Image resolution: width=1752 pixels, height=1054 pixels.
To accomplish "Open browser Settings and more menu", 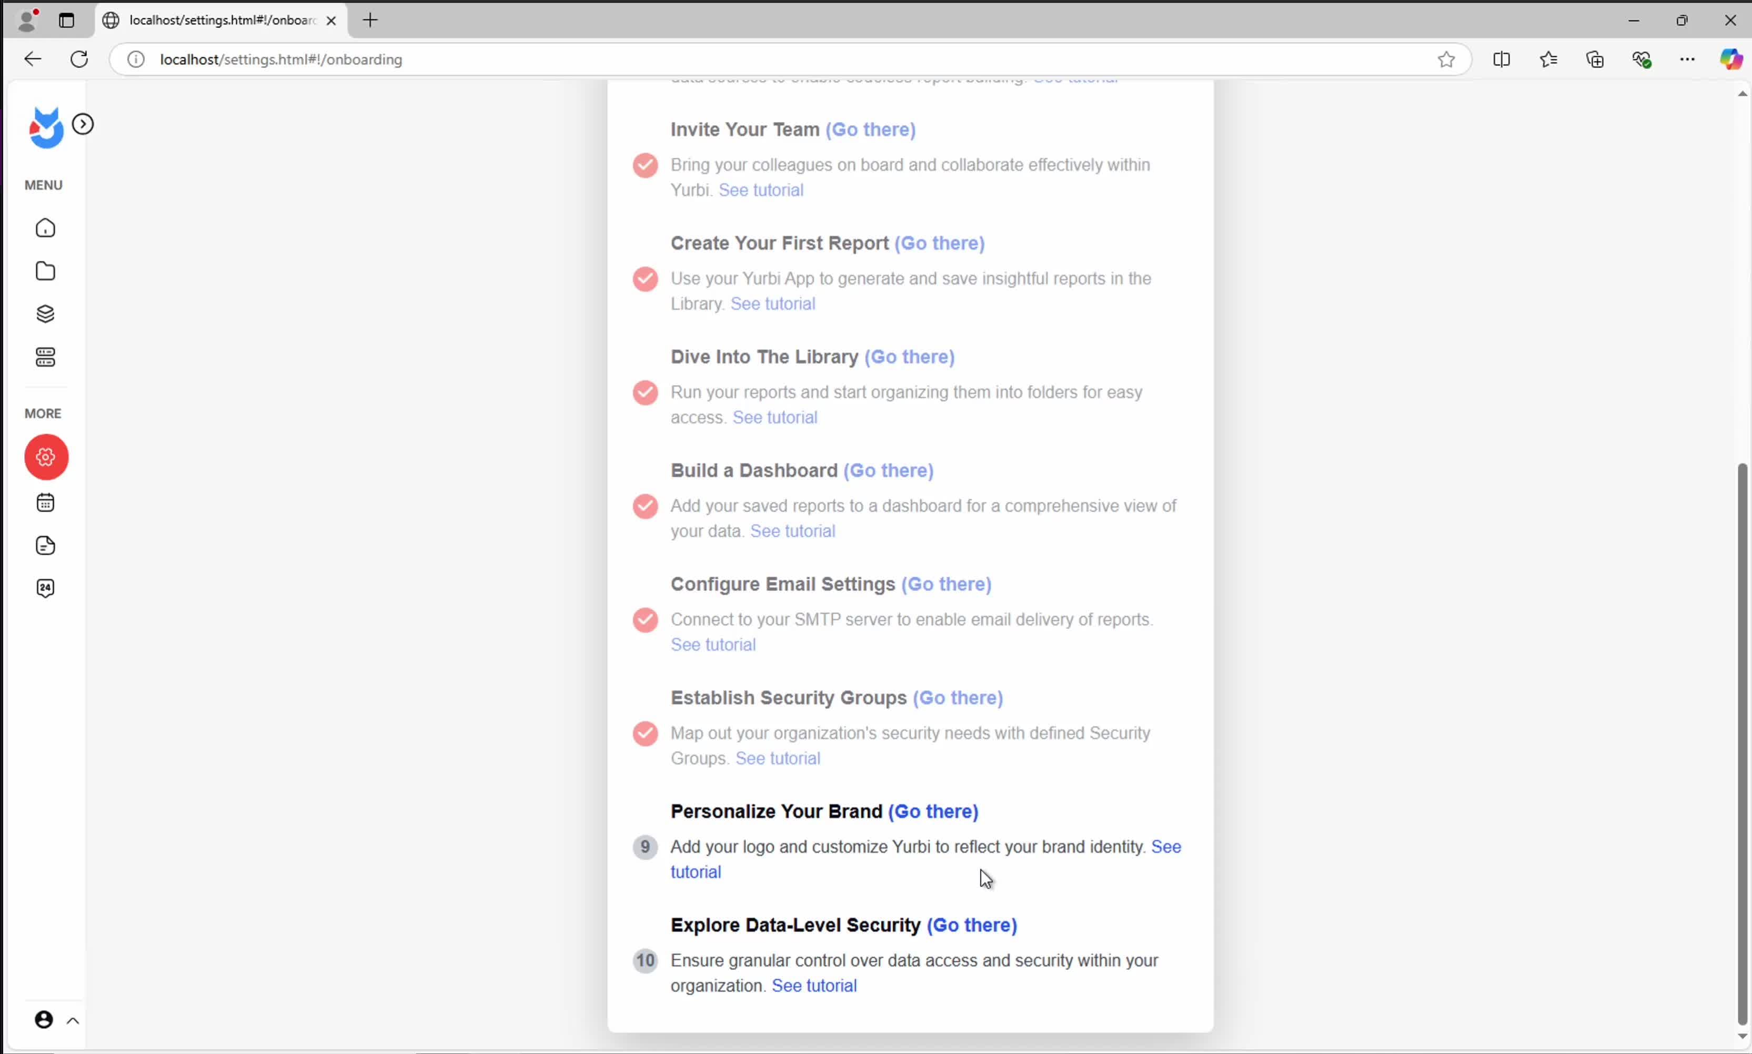I will coord(1687,59).
